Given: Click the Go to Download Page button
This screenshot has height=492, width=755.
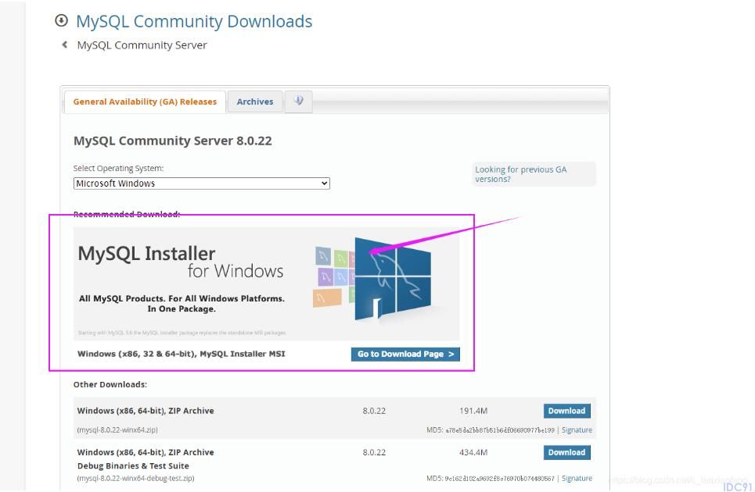Looking at the screenshot, I should (405, 354).
